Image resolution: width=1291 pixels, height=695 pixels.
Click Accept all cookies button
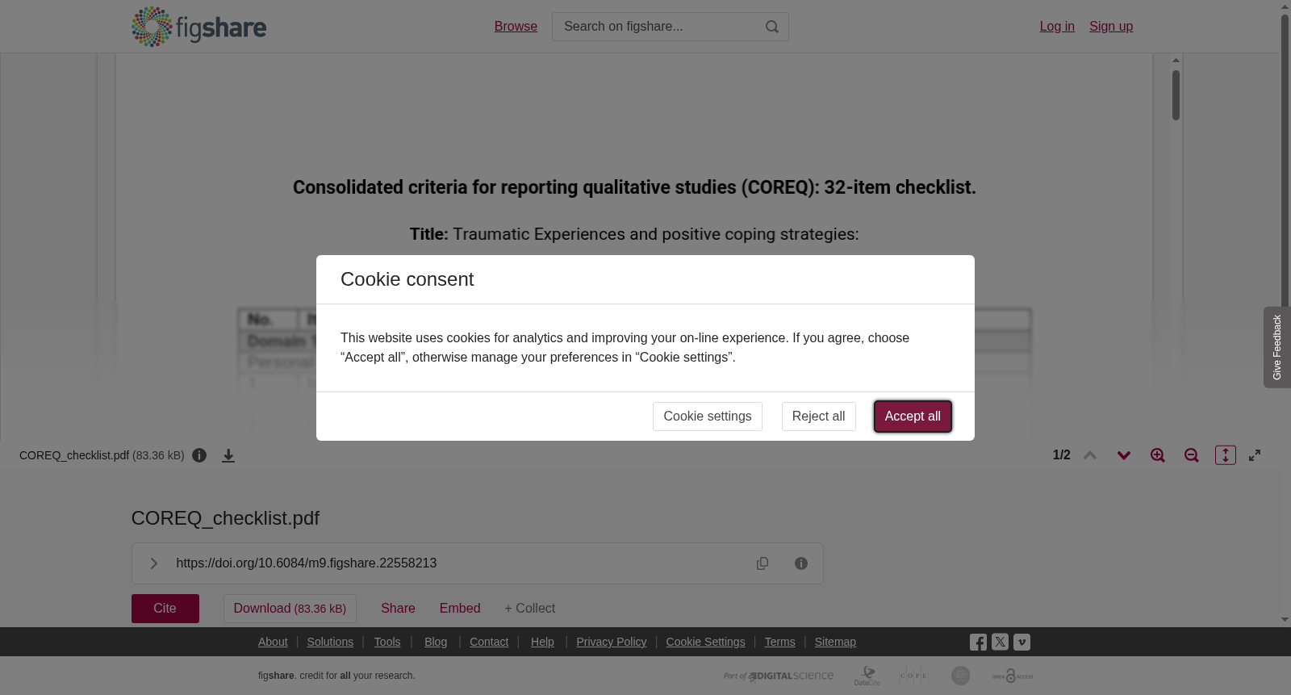[913, 417]
